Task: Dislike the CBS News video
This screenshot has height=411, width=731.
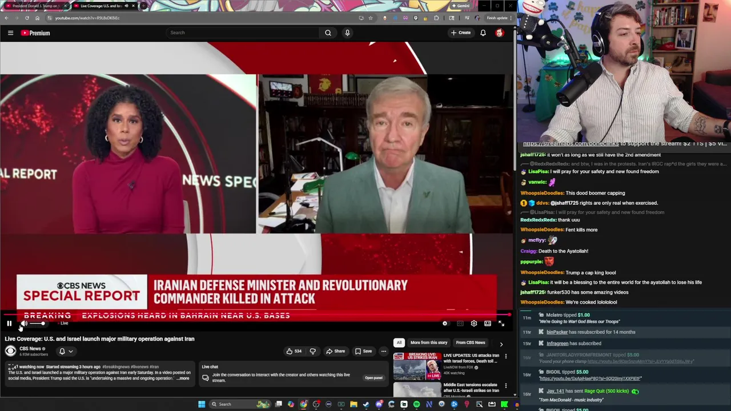Action: (x=312, y=351)
